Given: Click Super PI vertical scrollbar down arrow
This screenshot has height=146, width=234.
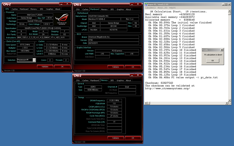Looking at the screenshot, I should tap(229, 100).
